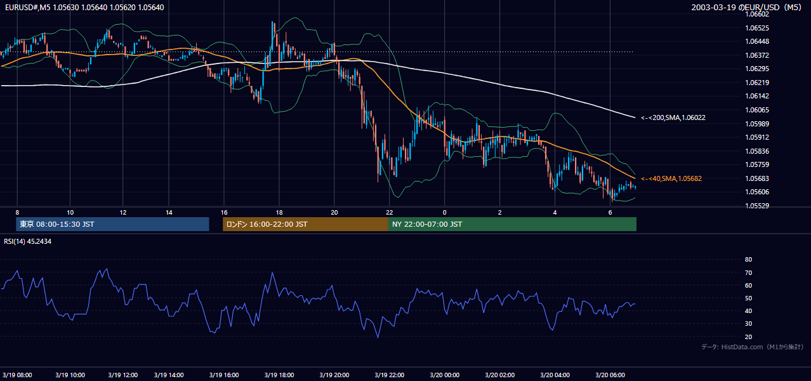The width and height of the screenshot is (811, 381).
Task: Click the RSI level 80 label
Action: point(748,260)
